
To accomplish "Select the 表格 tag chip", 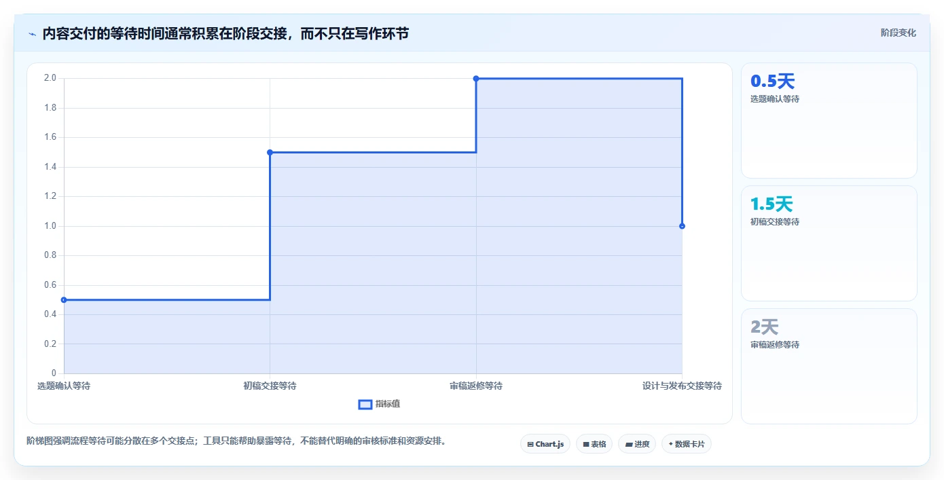I will point(594,444).
